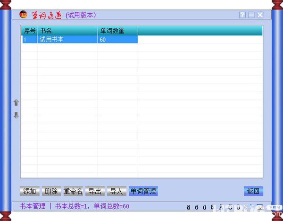The width and height of the screenshot is (283, 221).
Task: Click the 导出 export button
Action: 95,191
